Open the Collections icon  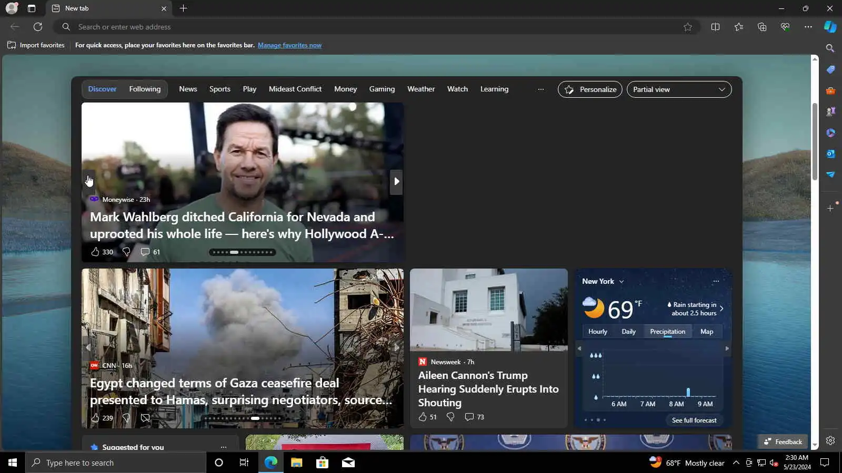point(762,27)
